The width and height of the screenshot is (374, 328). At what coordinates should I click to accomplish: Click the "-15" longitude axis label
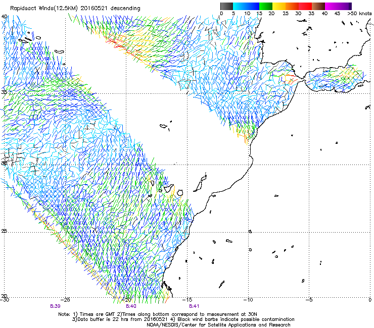187,300
